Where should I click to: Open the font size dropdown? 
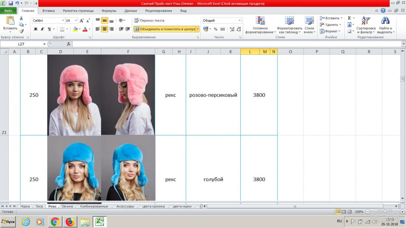coord(76,21)
